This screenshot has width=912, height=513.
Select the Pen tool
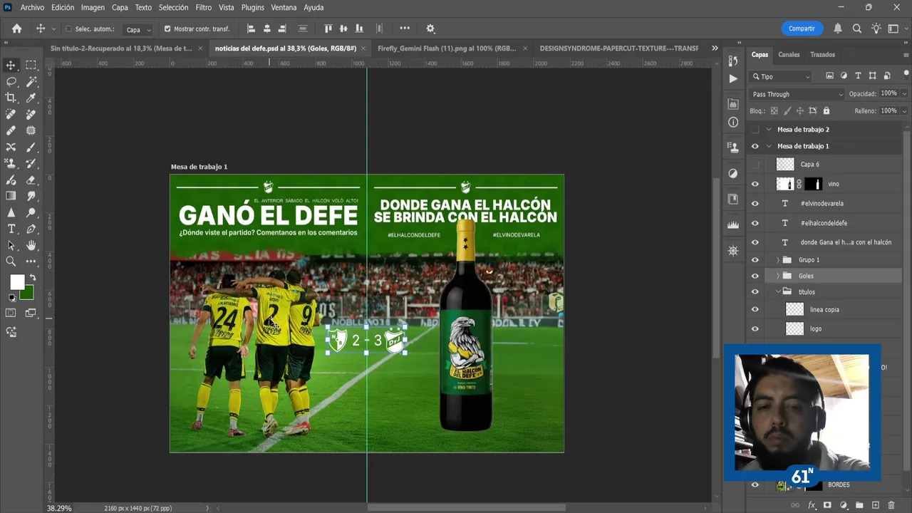point(31,229)
